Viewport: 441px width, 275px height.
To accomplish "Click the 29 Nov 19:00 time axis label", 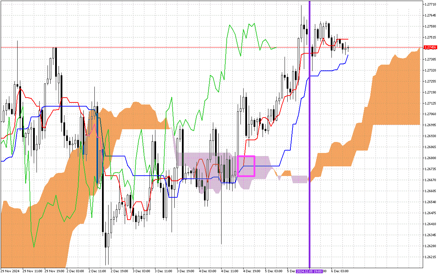I will [54, 271].
